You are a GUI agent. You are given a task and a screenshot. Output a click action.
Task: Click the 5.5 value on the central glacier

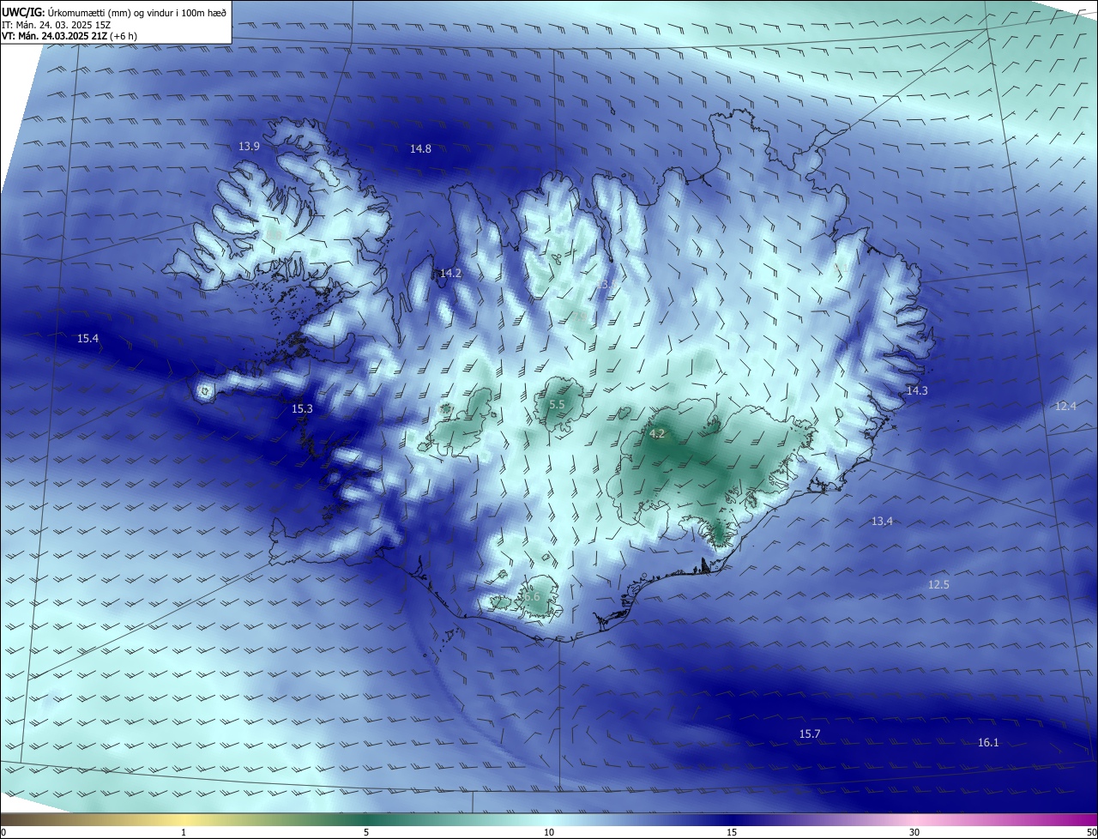(557, 405)
